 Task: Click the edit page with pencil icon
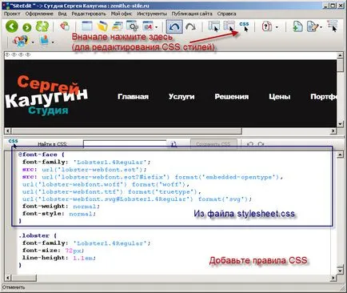[x=313, y=26]
